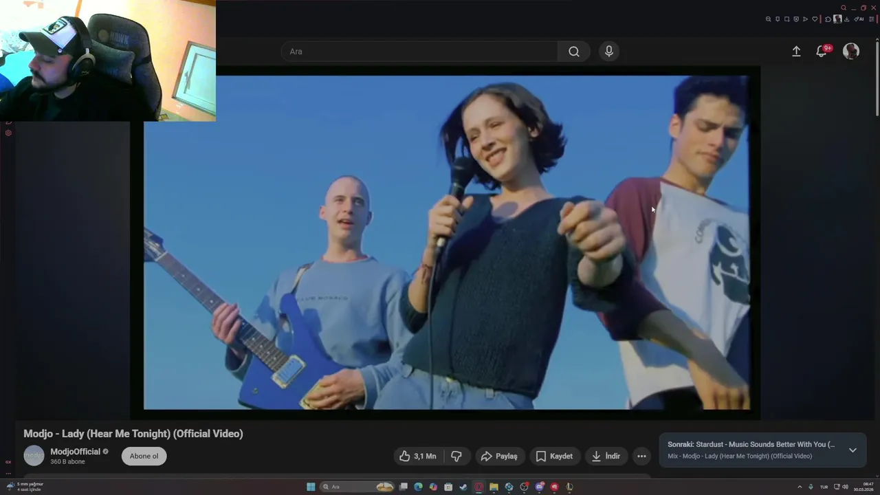Screen dimensions: 880x495
Task: Open Microsoft Store from the taskbar
Action: pyautogui.click(x=448, y=487)
